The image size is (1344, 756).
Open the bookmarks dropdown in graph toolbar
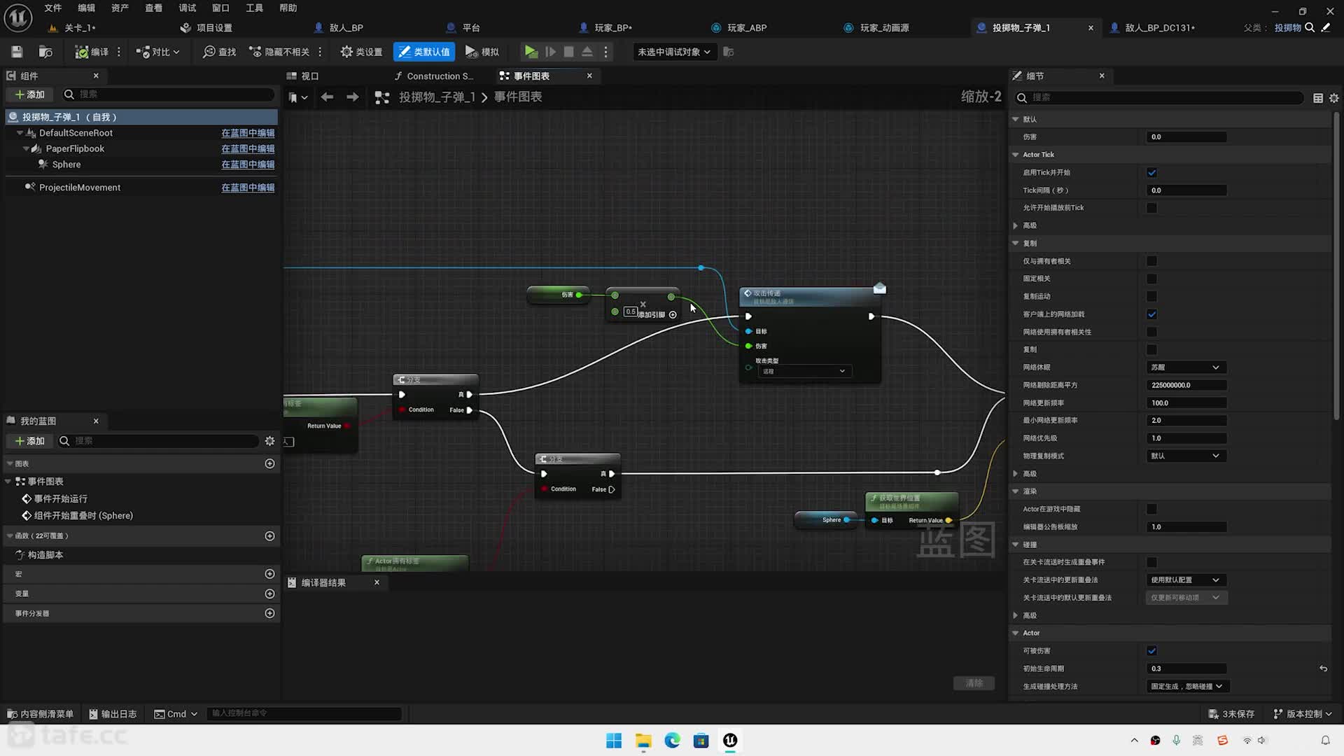click(x=299, y=97)
